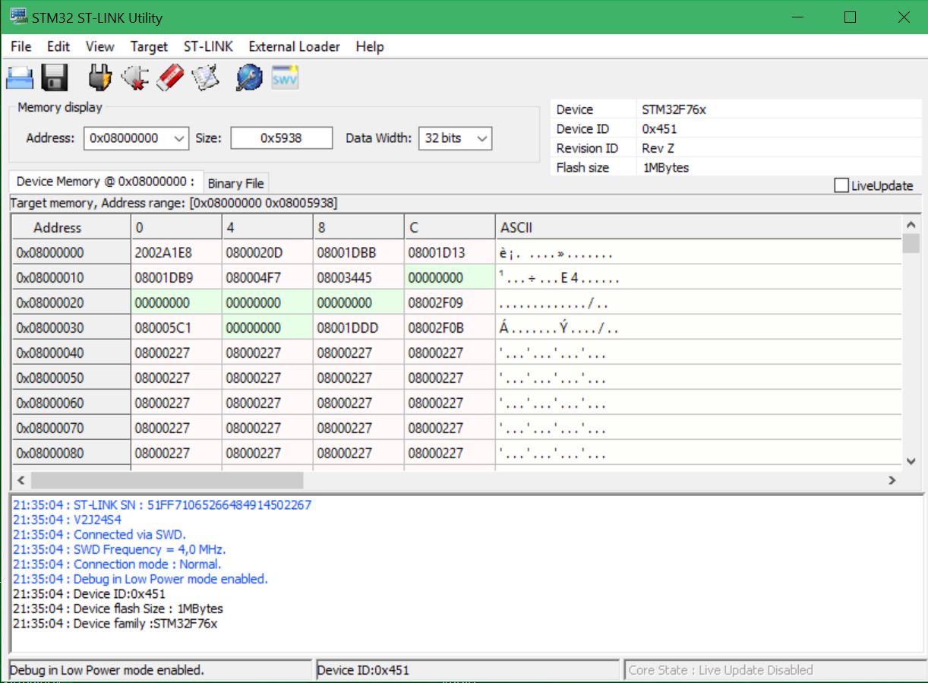Click the row address 0x08000020

point(71,302)
